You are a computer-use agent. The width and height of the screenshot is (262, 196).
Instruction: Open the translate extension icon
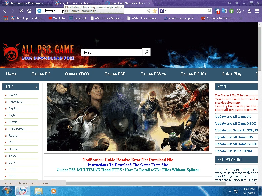coord(224,11)
